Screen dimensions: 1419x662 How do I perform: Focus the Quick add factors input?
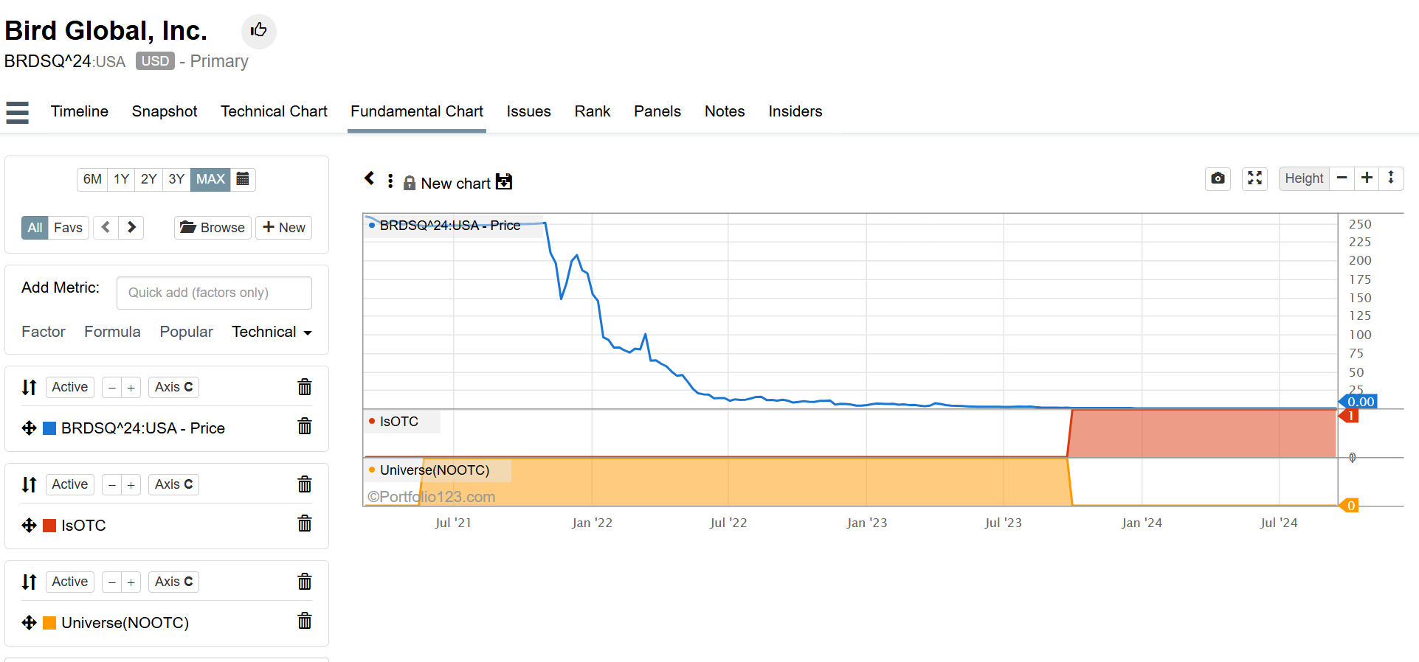click(214, 293)
